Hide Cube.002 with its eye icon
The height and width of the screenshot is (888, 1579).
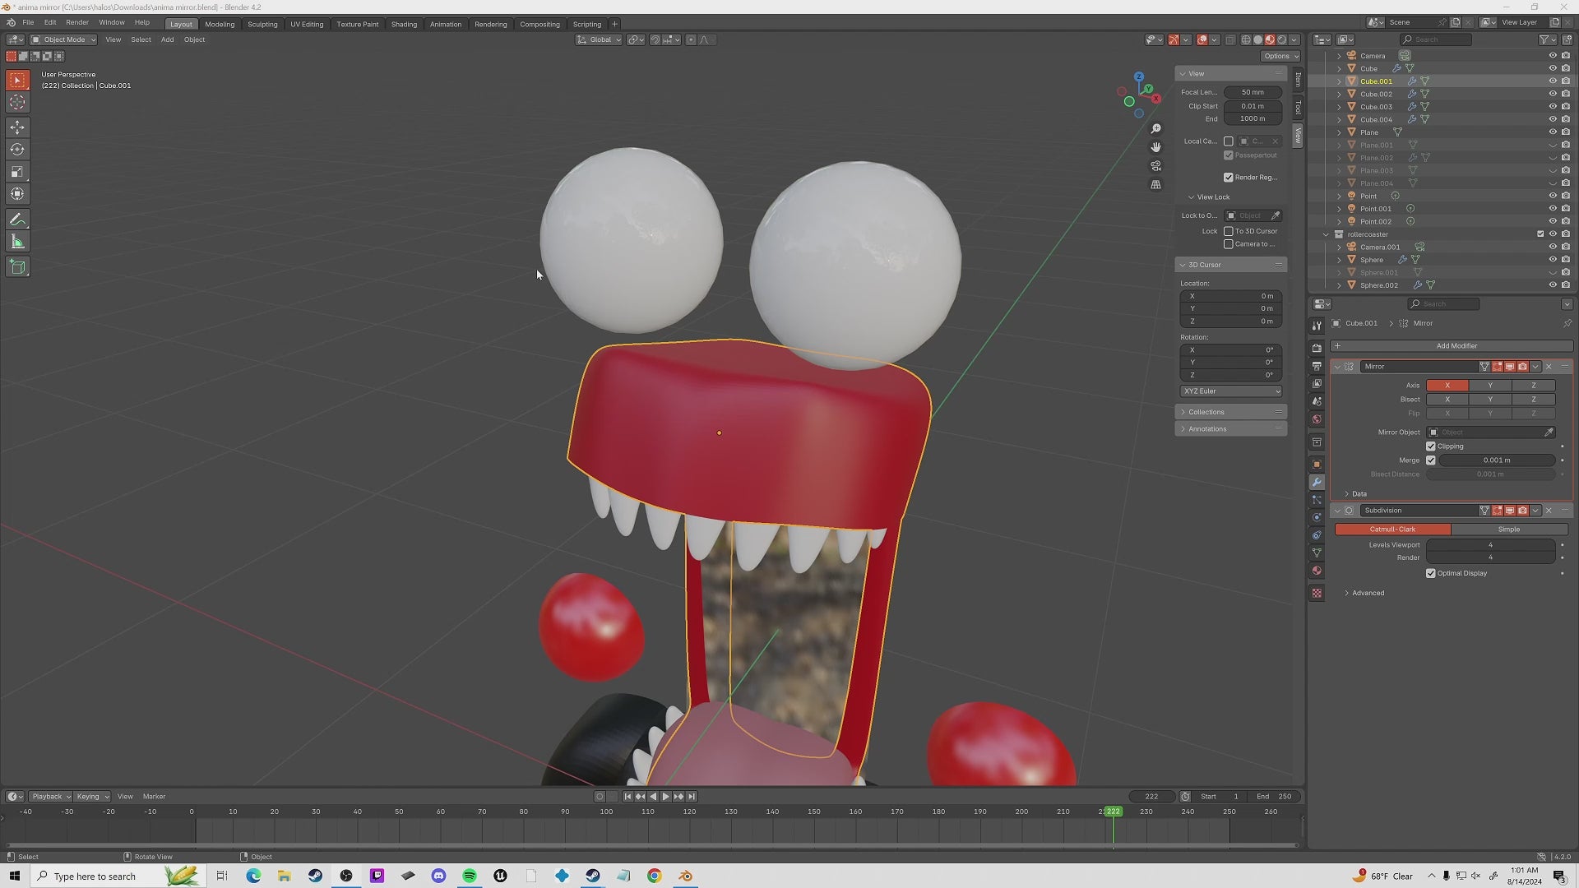click(1553, 94)
